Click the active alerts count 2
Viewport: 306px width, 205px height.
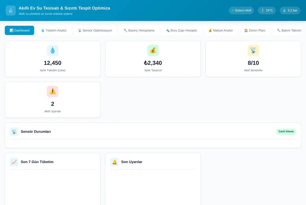53,104
